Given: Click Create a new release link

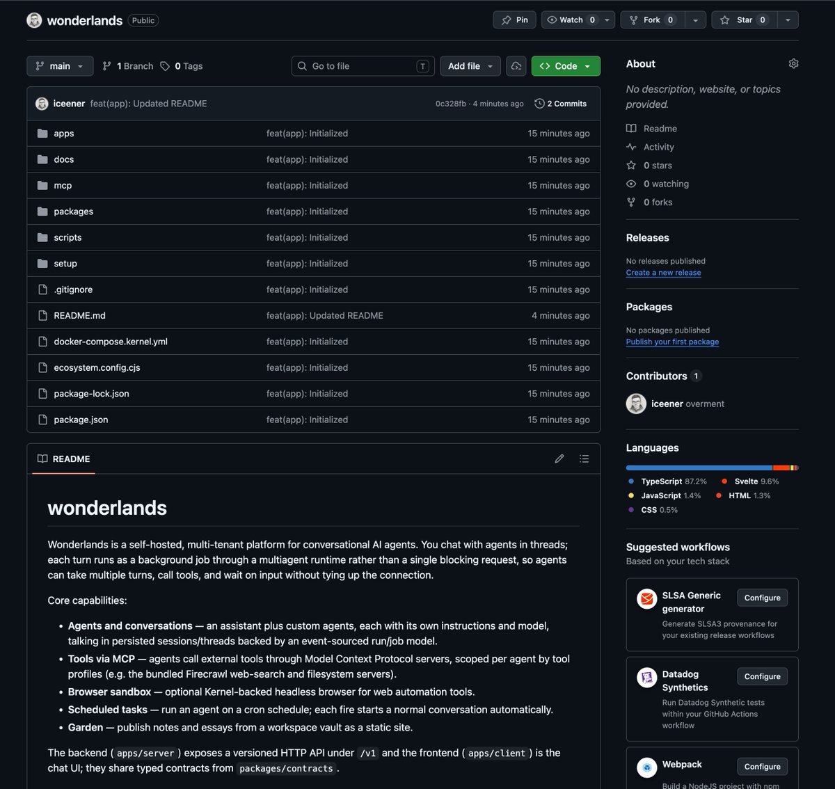Looking at the screenshot, I should click(664, 273).
